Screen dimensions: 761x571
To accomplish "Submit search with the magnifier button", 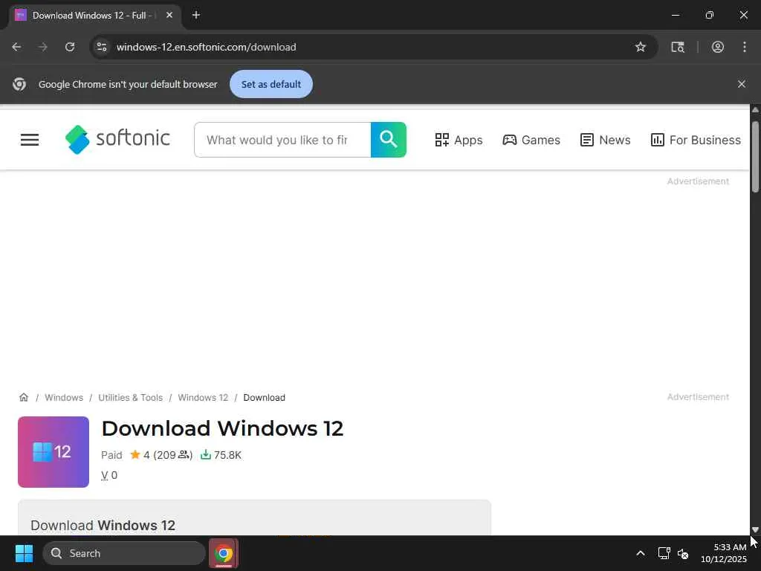I will 389,140.
